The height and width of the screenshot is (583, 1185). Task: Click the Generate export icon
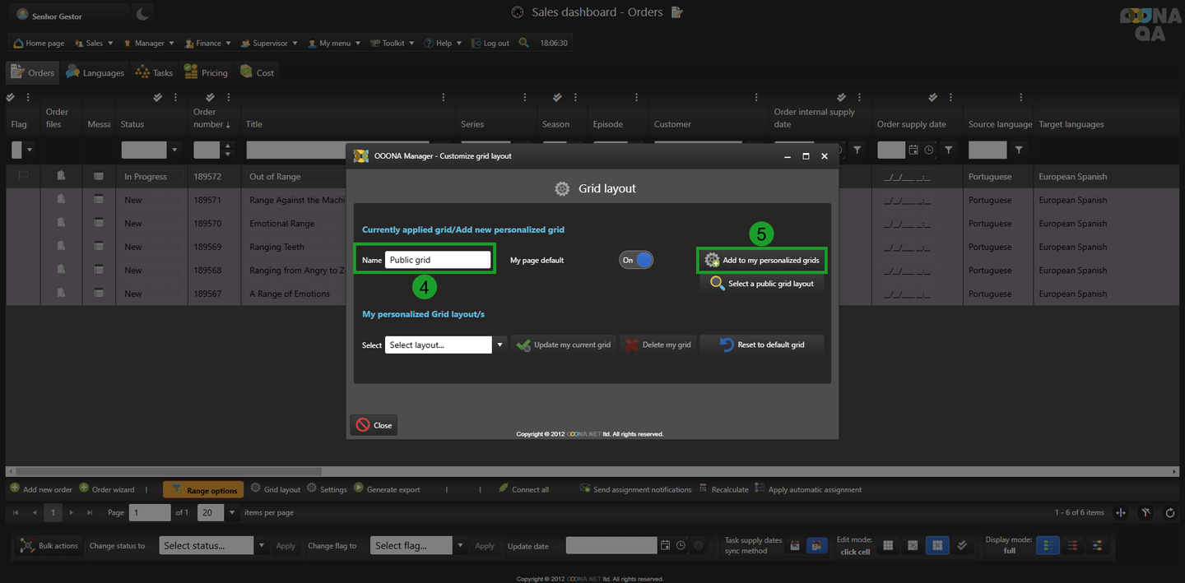(x=359, y=488)
